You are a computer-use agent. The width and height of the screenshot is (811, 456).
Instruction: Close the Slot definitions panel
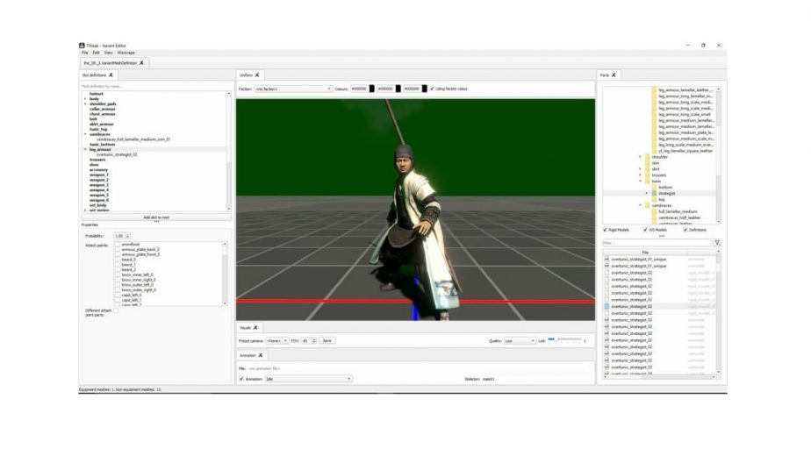coord(111,75)
